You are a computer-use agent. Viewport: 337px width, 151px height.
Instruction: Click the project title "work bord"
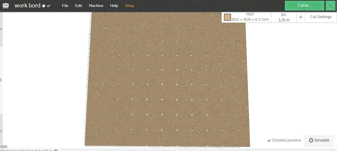coord(27,6)
